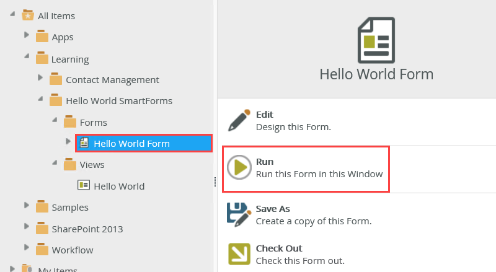Viewport: 496px width, 272px height.
Task: Click 'Create a copy of this Form.' text
Action: click(314, 221)
